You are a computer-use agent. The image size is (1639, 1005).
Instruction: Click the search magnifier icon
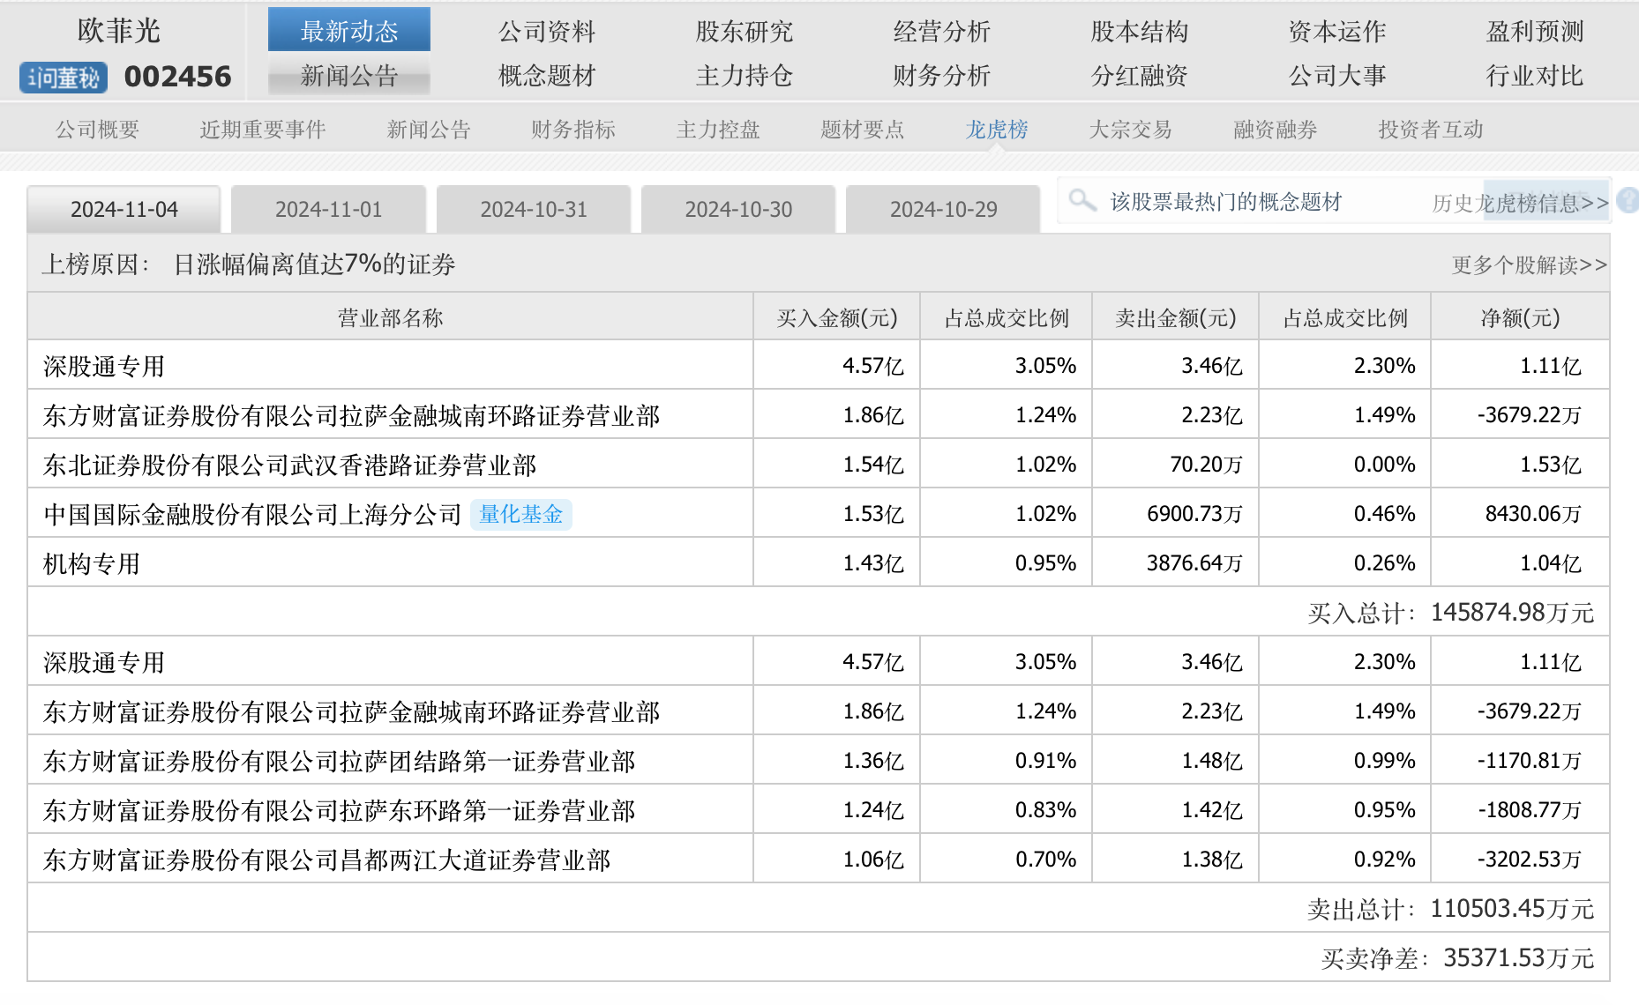pyautogui.click(x=1081, y=200)
